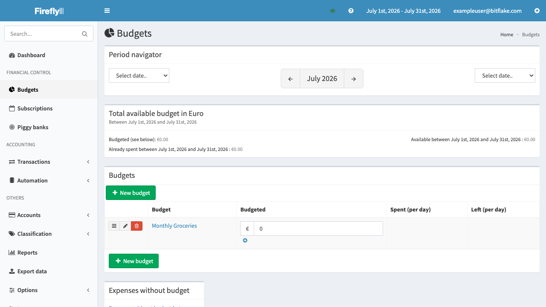Go to the previous month with left arrow
Screen dimensions: 546x307
tap(290, 78)
